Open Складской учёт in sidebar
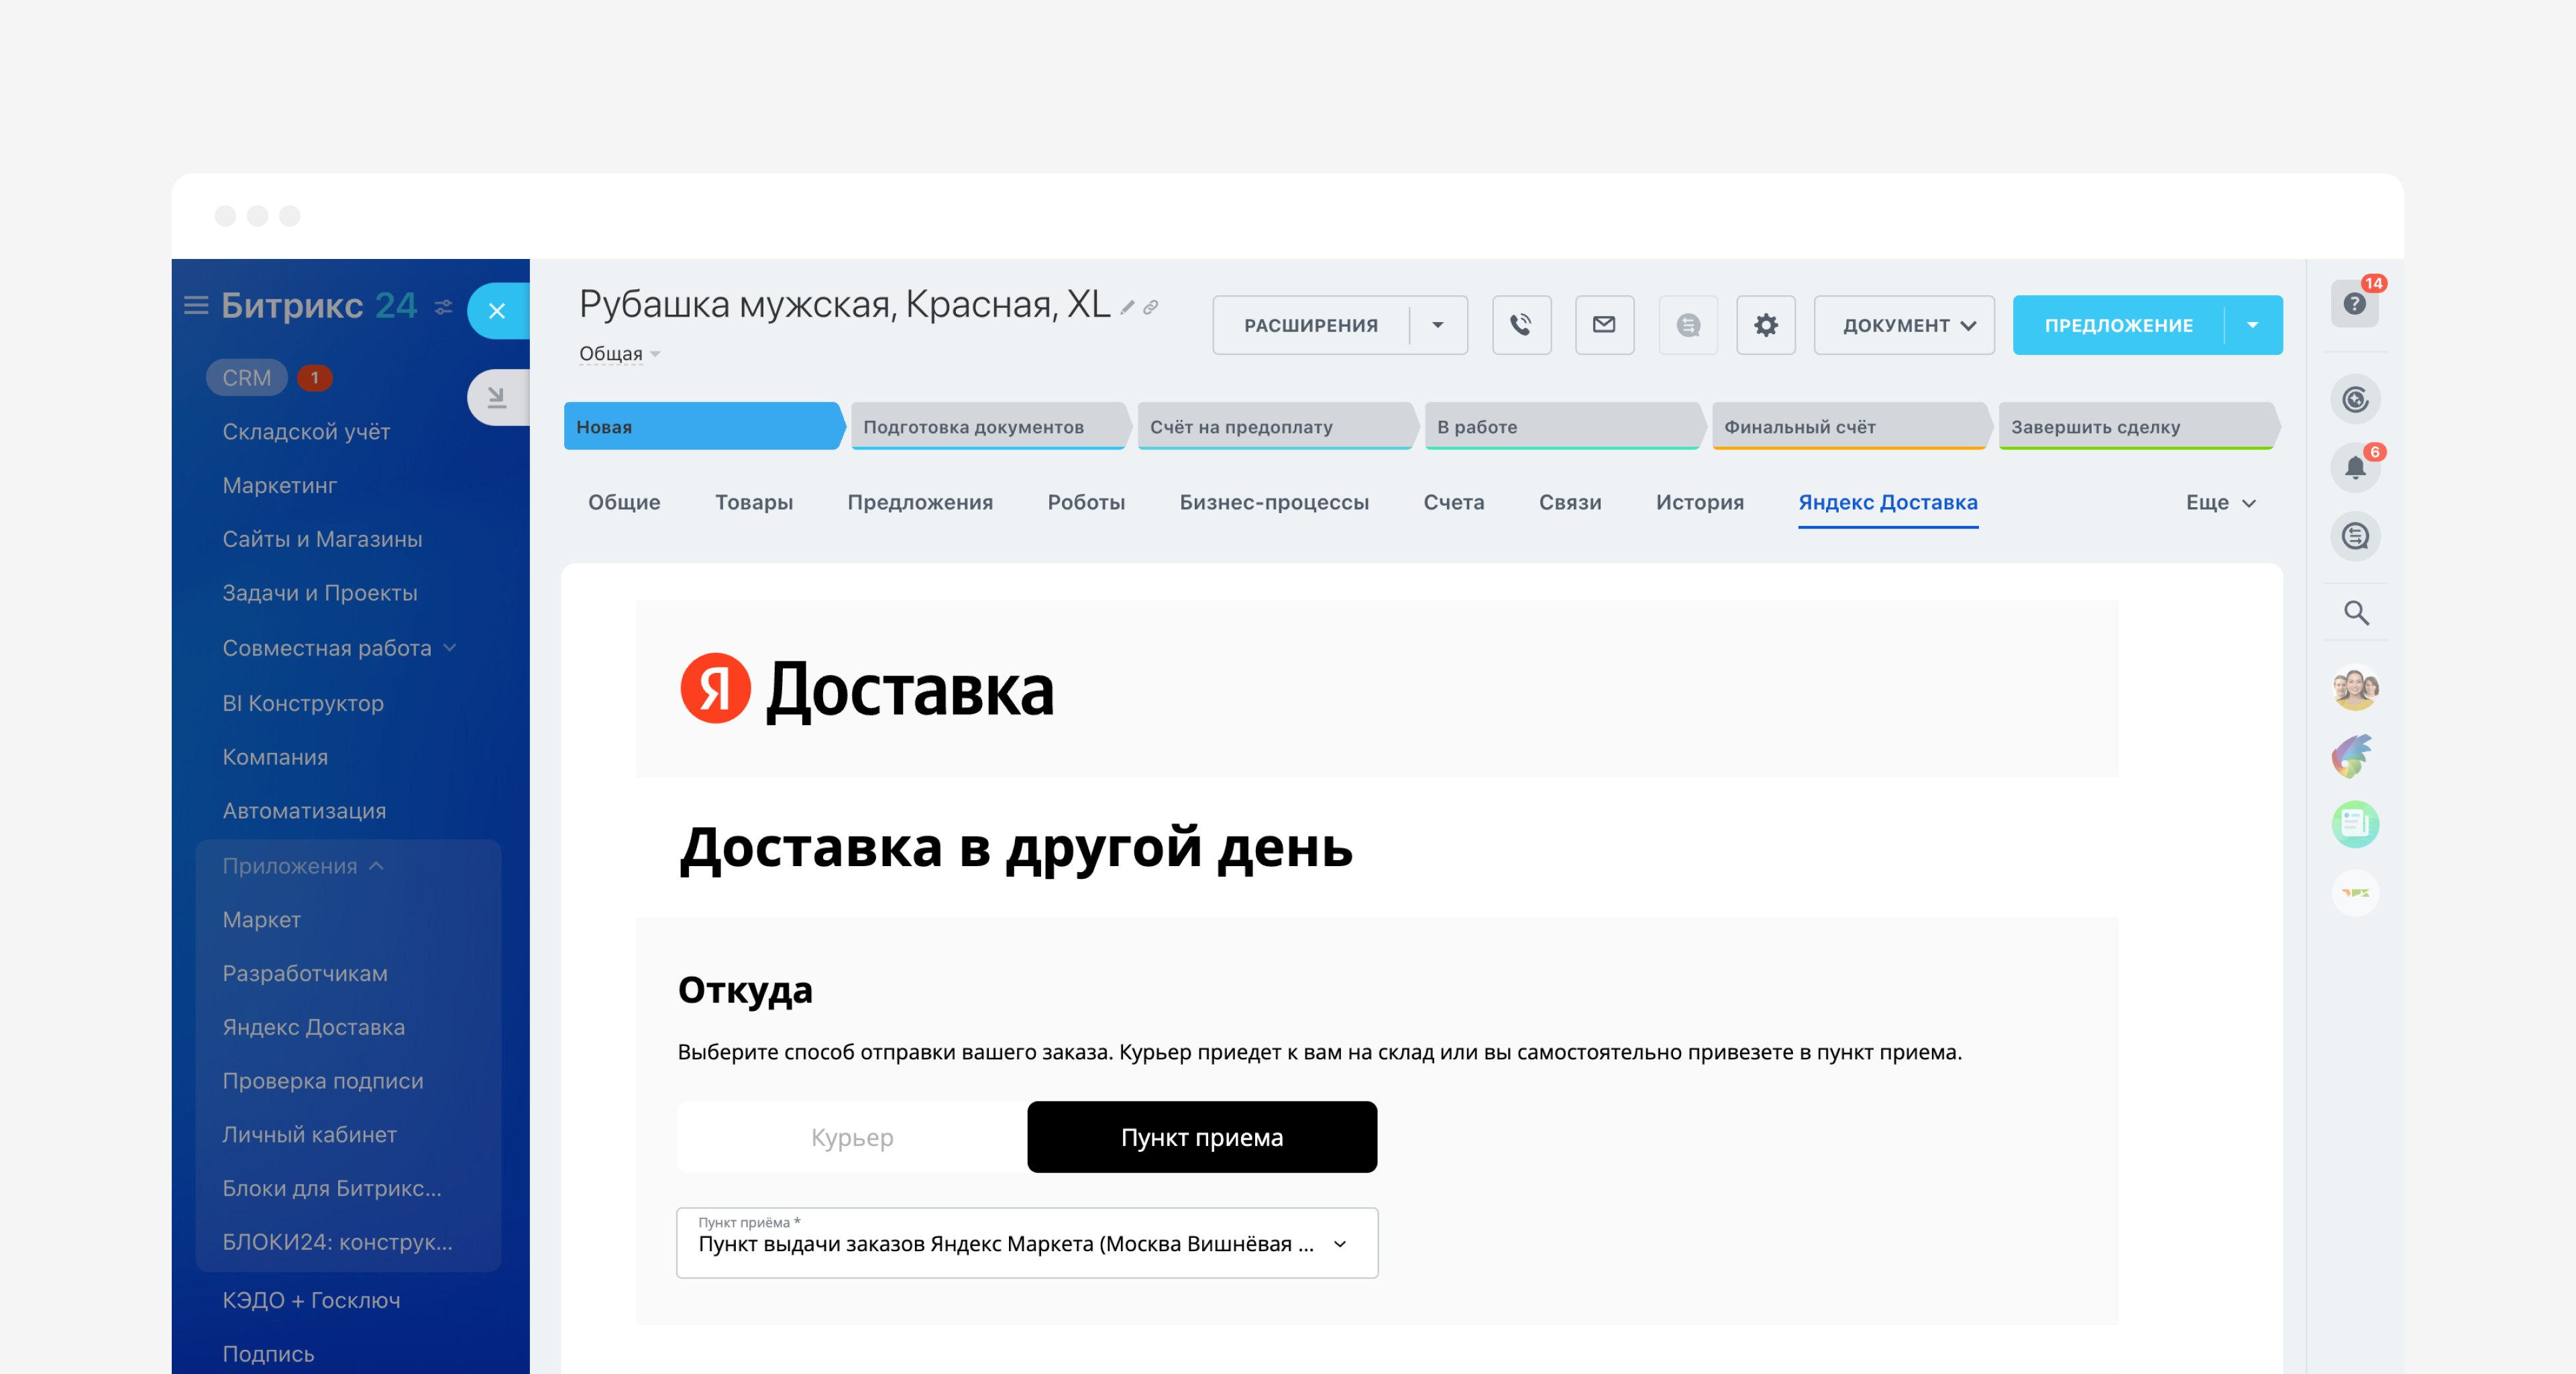2576x1374 pixels. [x=306, y=432]
